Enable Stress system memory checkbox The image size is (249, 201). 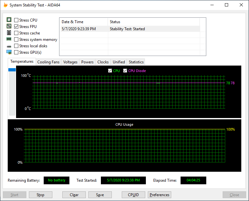click(x=16, y=40)
